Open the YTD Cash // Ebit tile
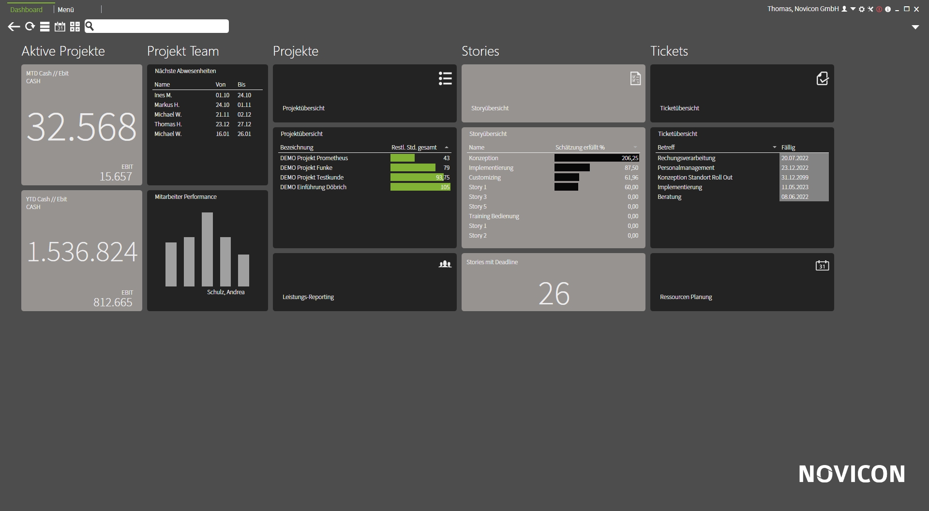 (x=82, y=251)
